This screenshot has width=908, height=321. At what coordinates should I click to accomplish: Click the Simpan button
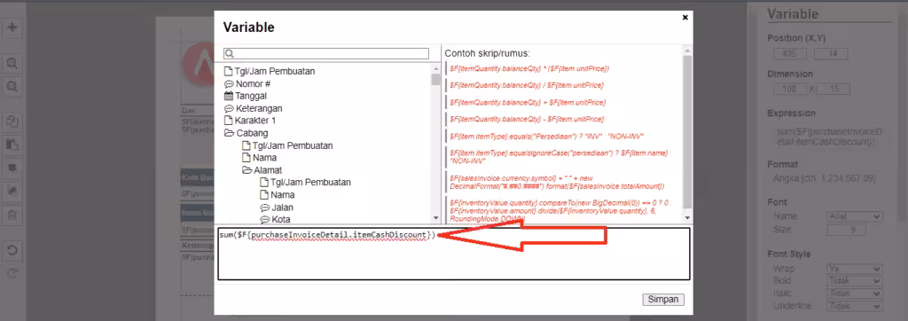coord(663,300)
